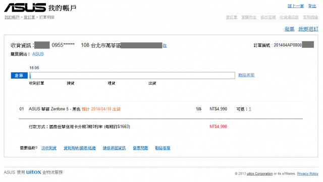
Task: Click 我要退訂 cancel order link
Action: tap(308, 29)
